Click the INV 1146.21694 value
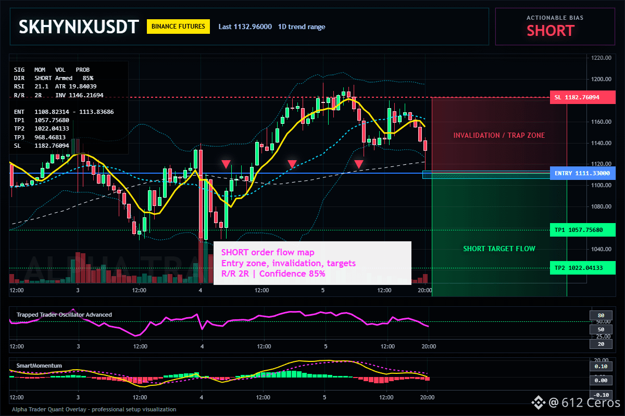Screen dimensions: 625x416 pos(79,95)
